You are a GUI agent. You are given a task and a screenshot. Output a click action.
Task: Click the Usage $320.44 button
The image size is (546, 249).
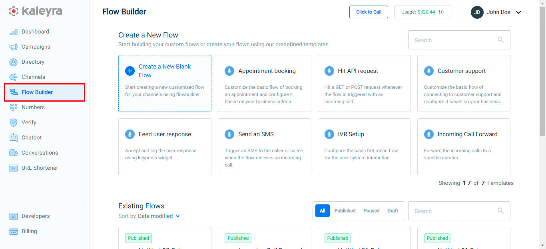[x=423, y=12]
